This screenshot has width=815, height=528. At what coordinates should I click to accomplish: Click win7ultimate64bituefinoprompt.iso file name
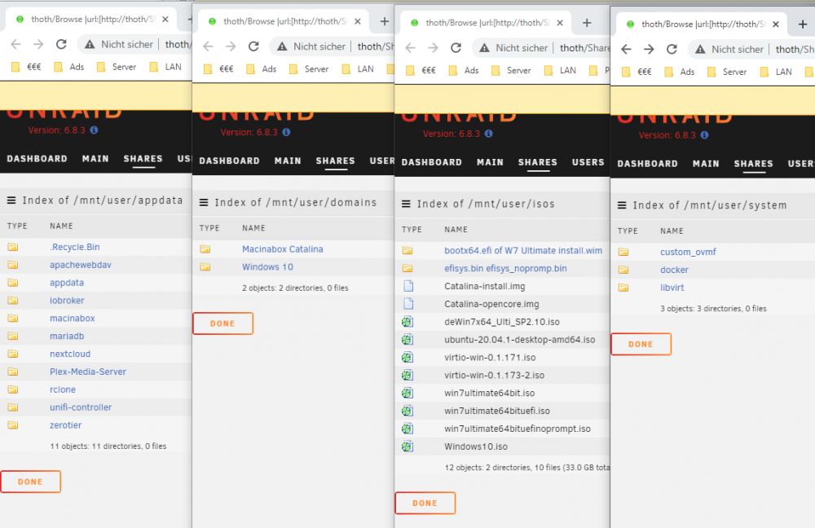point(518,429)
